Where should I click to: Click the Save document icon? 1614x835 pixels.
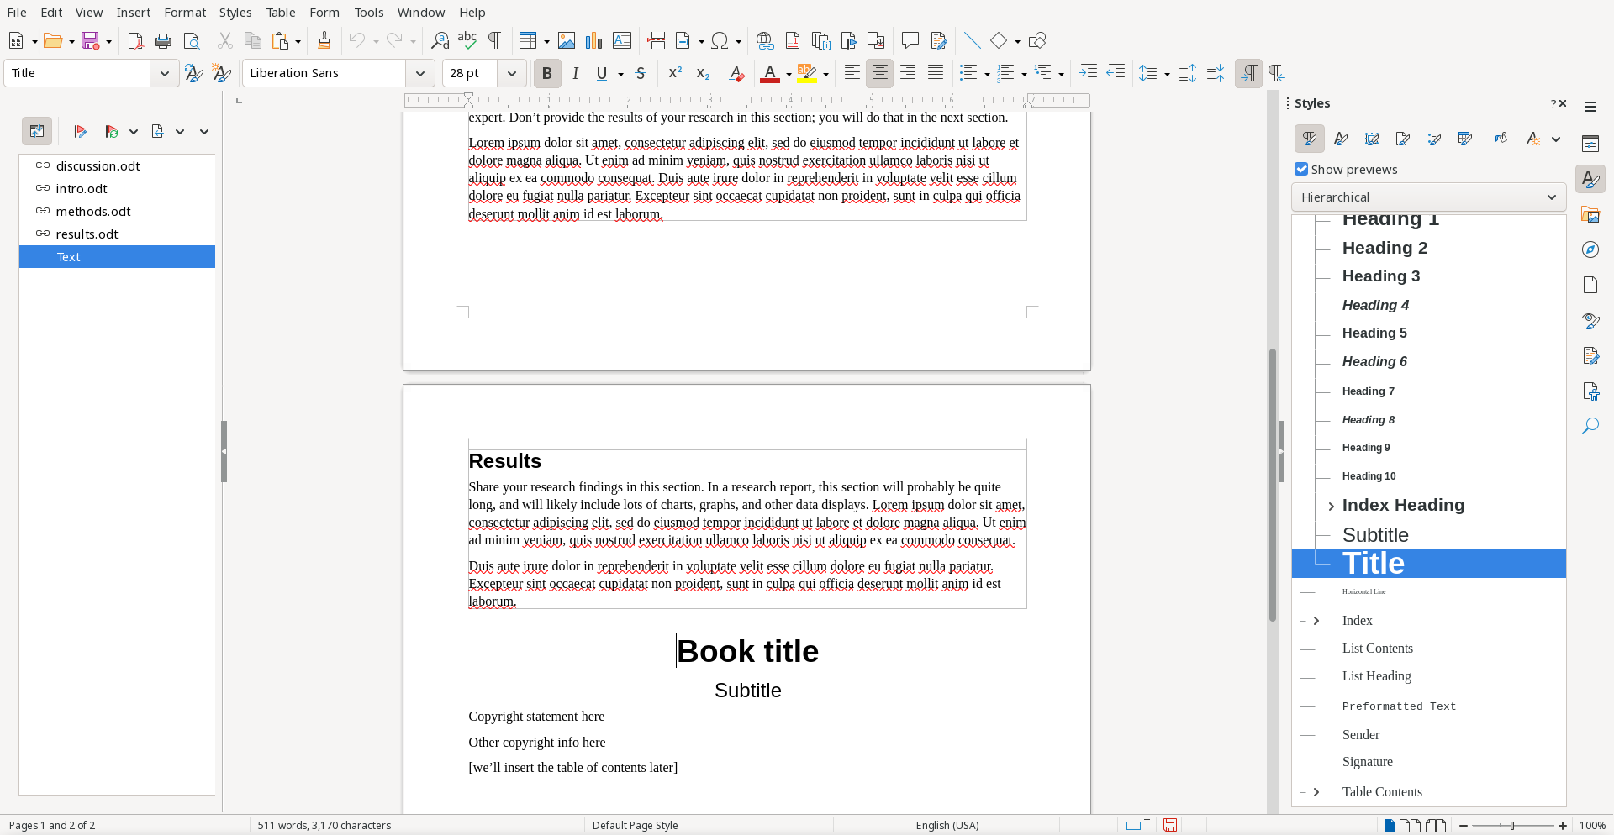coord(91,40)
